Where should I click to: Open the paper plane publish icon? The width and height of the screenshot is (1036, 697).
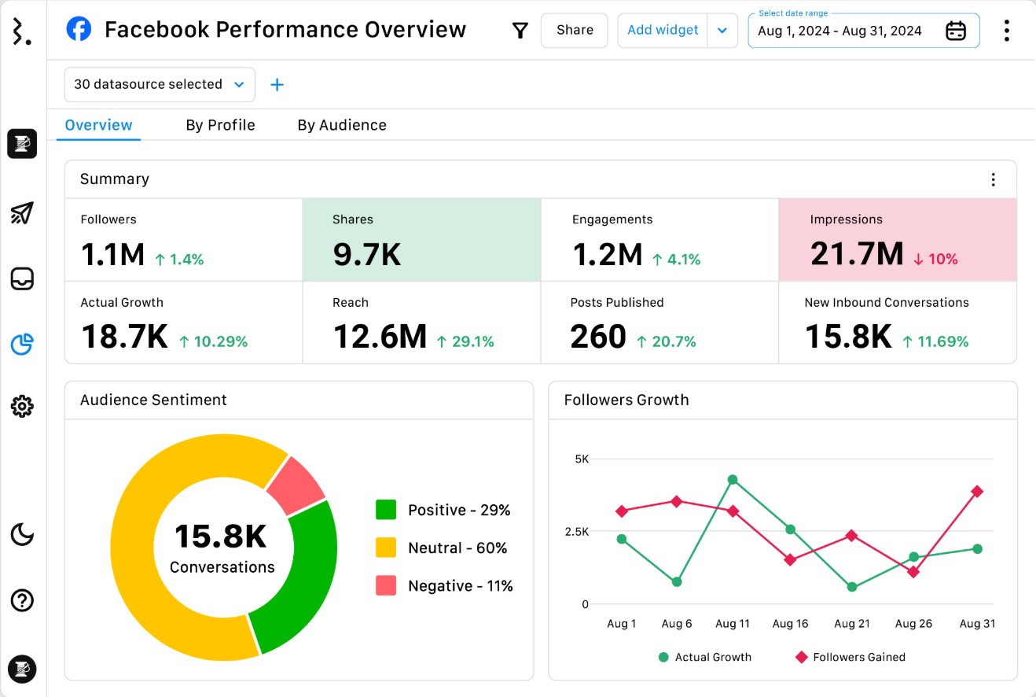coord(22,213)
